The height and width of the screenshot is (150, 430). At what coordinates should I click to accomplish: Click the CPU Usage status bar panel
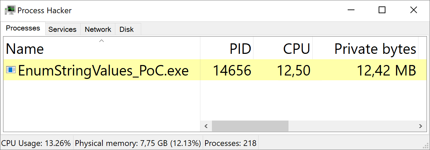[x=36, y=143]
